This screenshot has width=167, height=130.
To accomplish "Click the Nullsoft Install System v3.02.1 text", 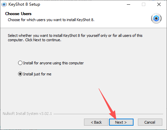I will pyautogui.click(x=27, y=114).
